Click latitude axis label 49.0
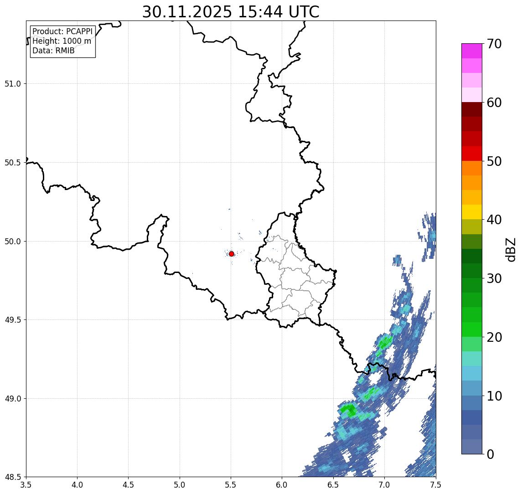 point(13,398)
